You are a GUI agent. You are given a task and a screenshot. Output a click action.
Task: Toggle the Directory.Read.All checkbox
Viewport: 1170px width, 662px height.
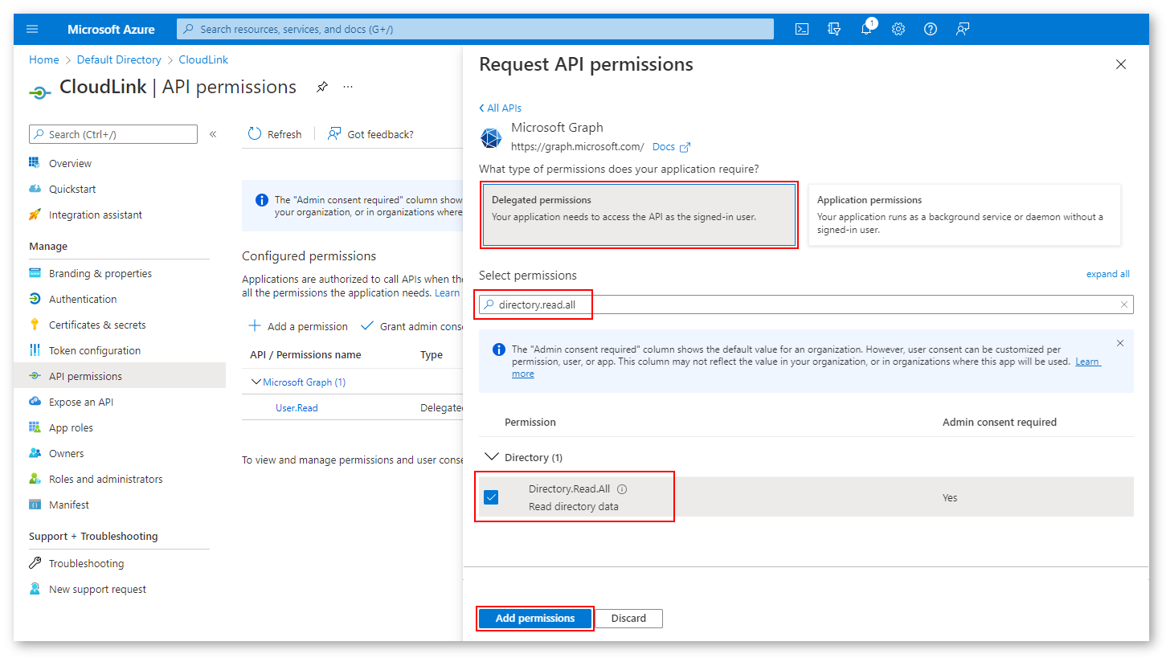click(491, 497)
